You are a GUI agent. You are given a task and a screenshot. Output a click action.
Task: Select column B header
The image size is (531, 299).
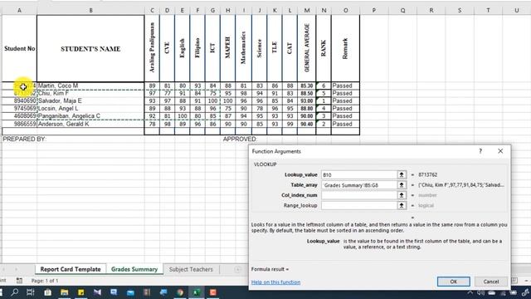[90, 11]
